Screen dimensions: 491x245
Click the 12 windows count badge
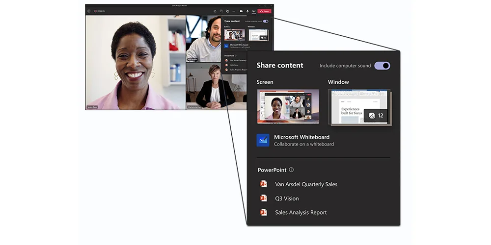[376, 116]
